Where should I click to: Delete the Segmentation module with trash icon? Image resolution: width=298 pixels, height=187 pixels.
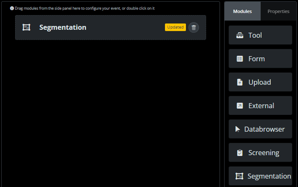coord(193,28)
